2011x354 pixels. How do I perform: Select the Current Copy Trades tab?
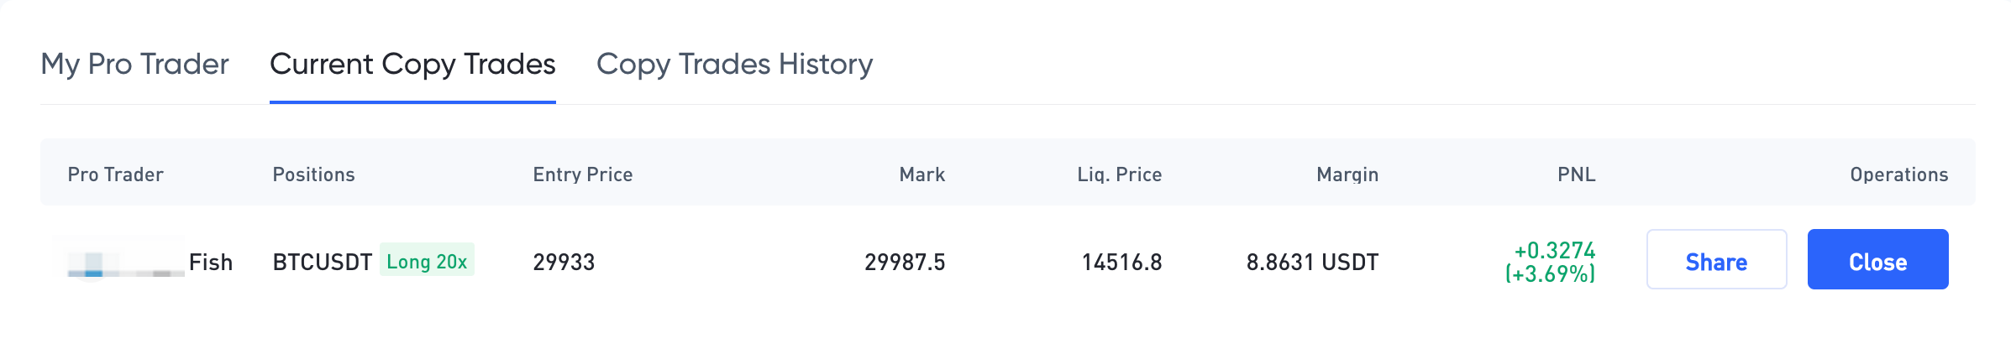(412, 65)
